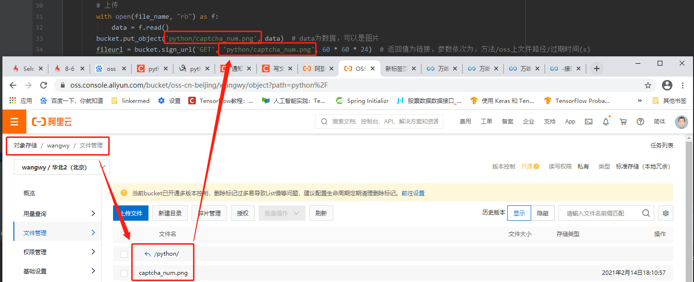Open the captcha_num.png file

click(x=163, y=273)
